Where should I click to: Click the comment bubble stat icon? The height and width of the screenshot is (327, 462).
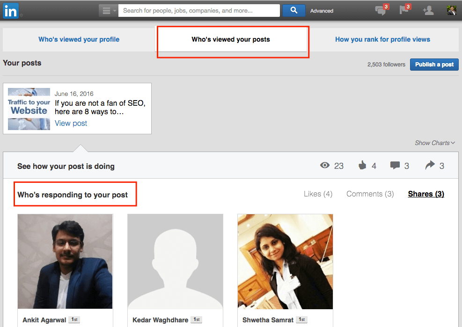[x=395, y=165]
